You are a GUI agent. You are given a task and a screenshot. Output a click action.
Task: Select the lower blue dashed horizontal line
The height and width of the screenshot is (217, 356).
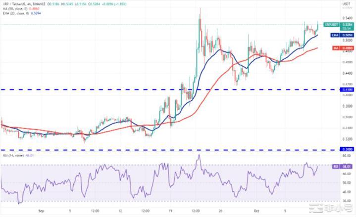[x=149, y=149]
